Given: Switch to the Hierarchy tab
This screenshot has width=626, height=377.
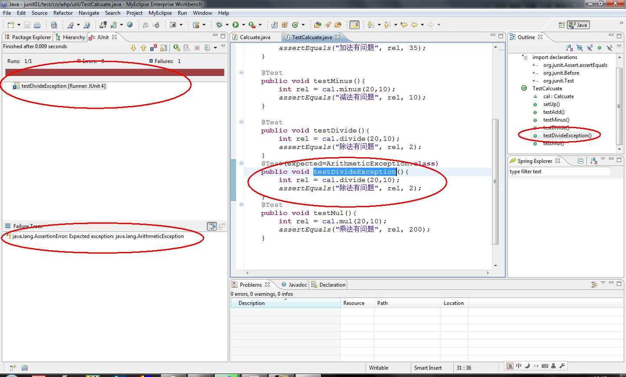Looking at the screenshot, I should coord(70,37).
